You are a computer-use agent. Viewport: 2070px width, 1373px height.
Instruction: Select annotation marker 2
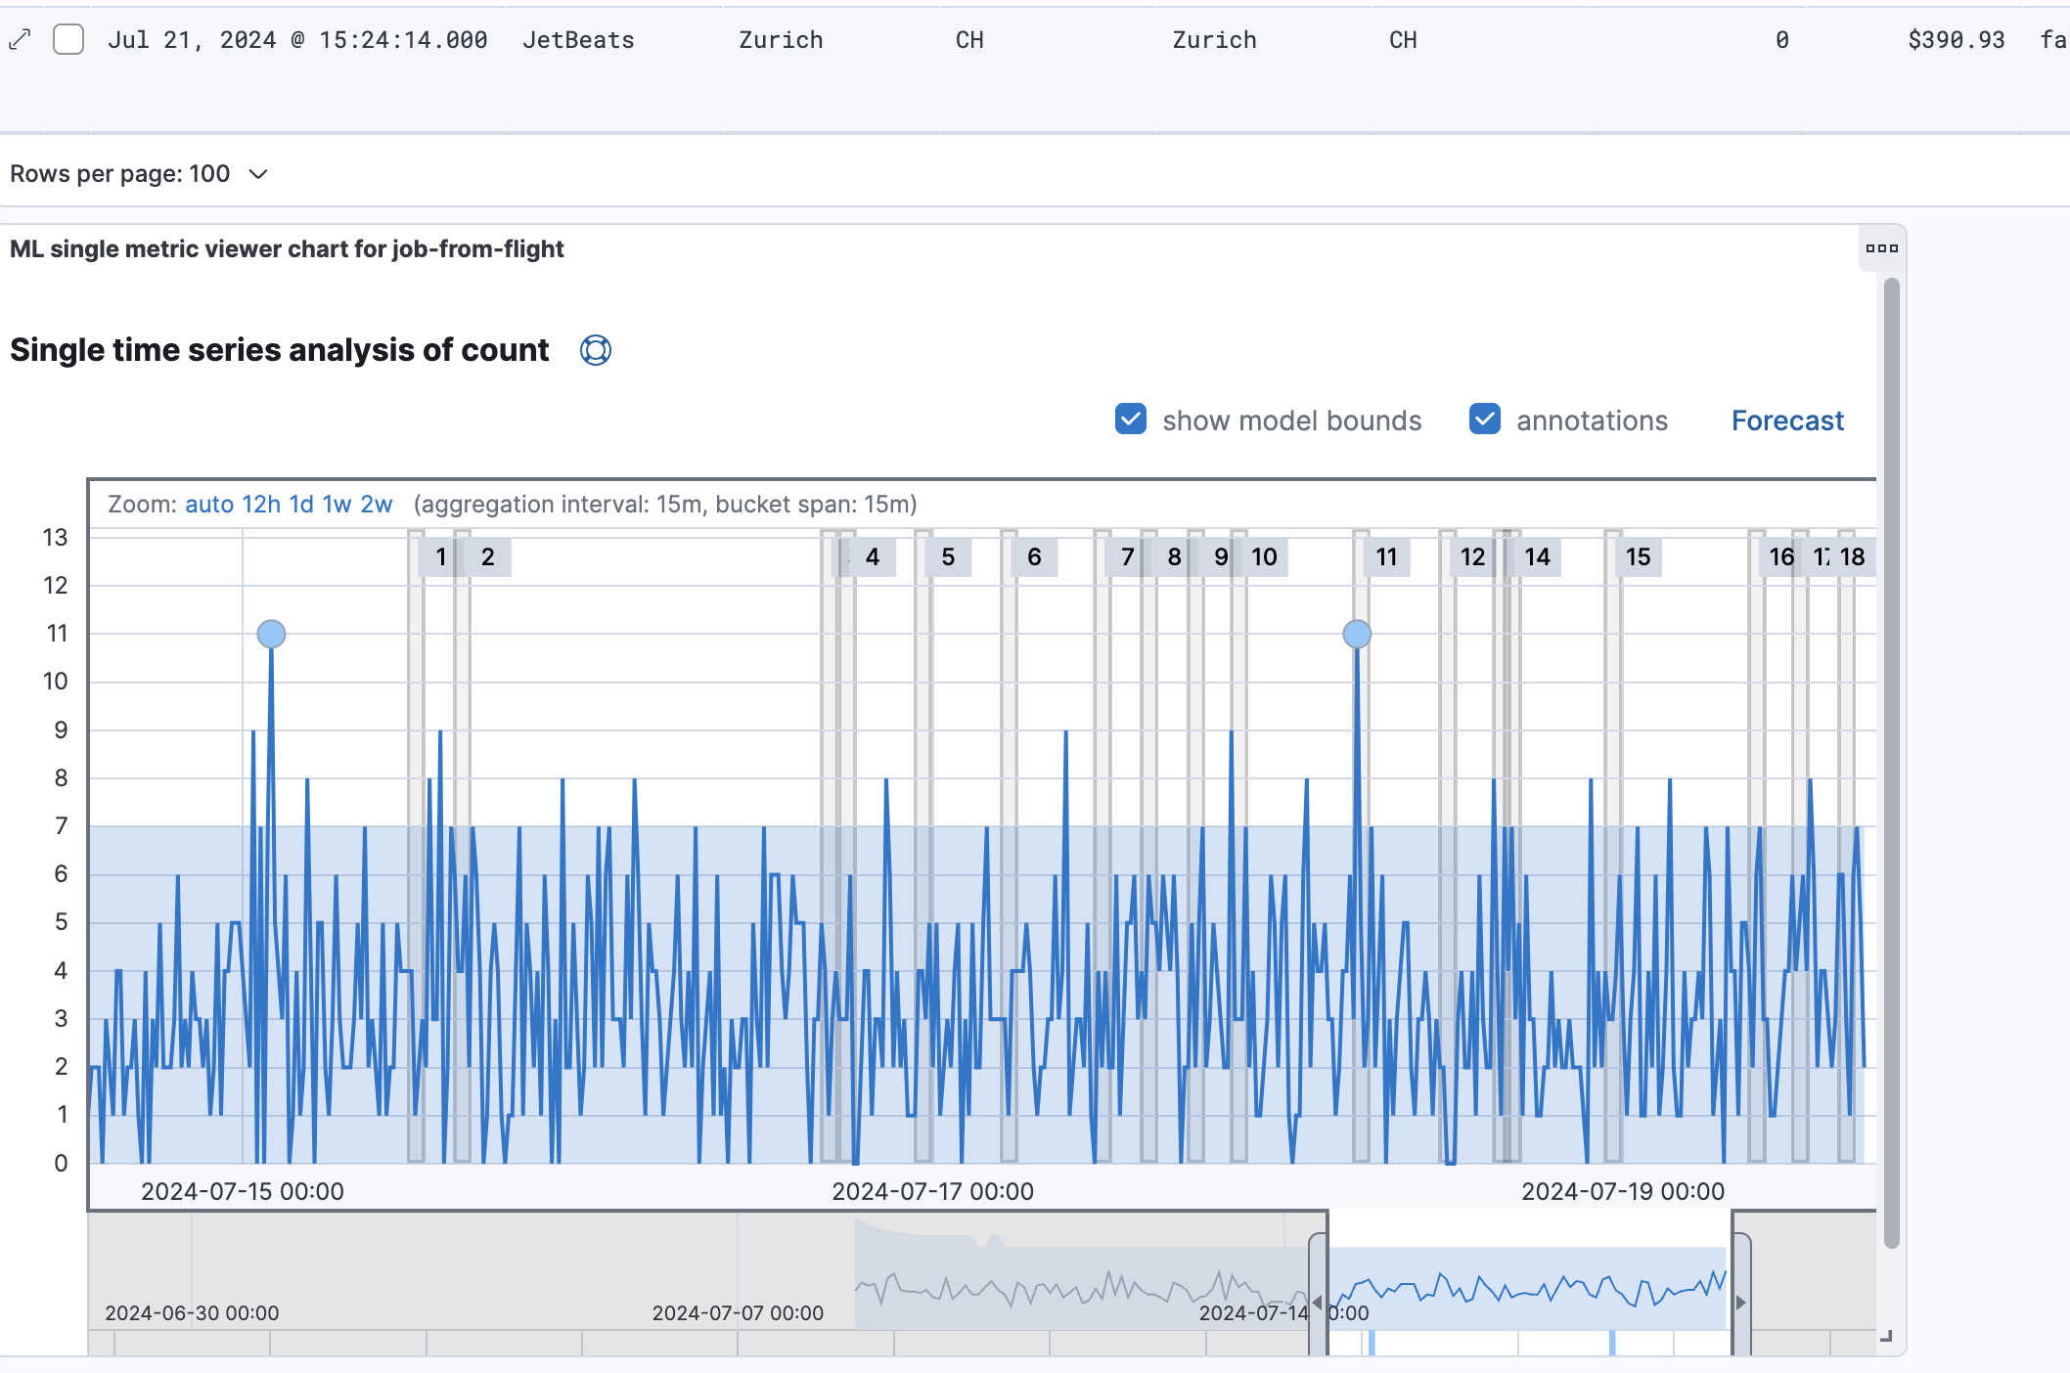pos(488,557)
